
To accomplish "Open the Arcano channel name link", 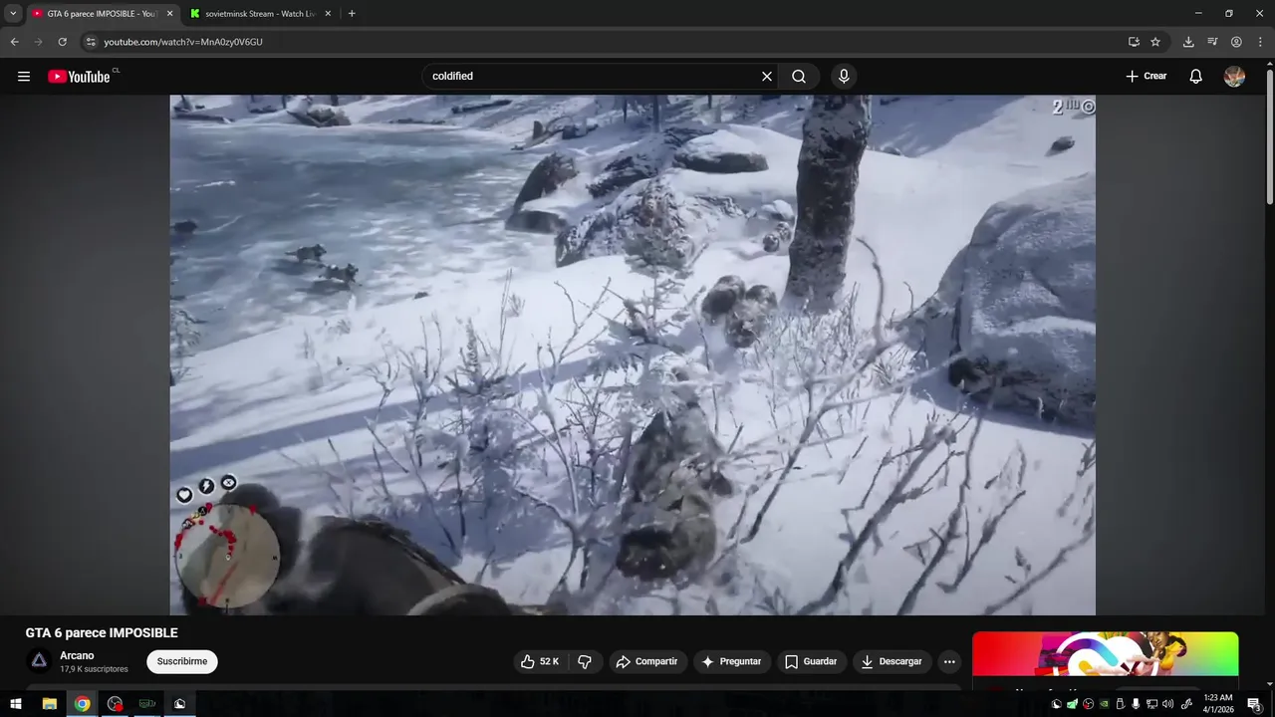I will click(x=77, y=655).
